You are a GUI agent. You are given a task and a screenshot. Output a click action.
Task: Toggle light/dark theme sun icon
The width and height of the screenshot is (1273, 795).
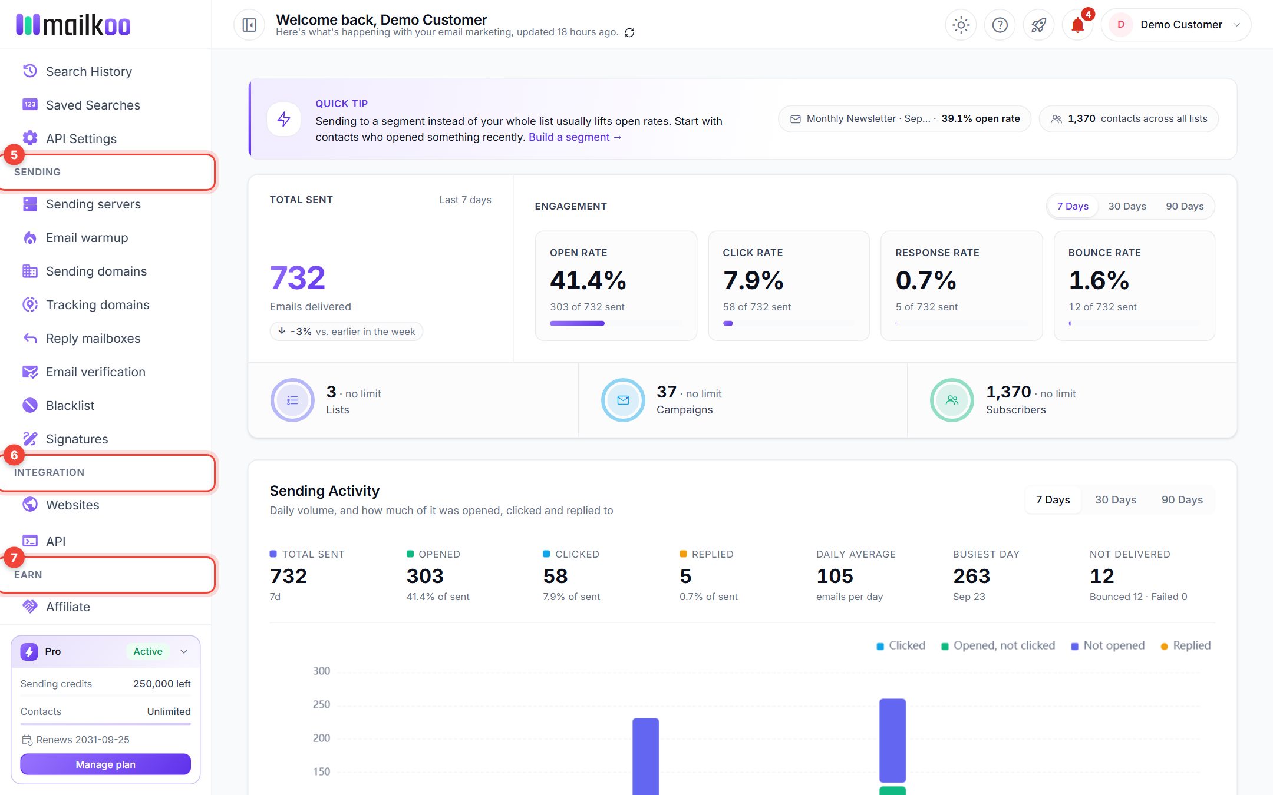[x=961, y=25]
